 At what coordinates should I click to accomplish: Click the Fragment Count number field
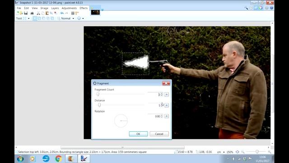tap(154, 95)
